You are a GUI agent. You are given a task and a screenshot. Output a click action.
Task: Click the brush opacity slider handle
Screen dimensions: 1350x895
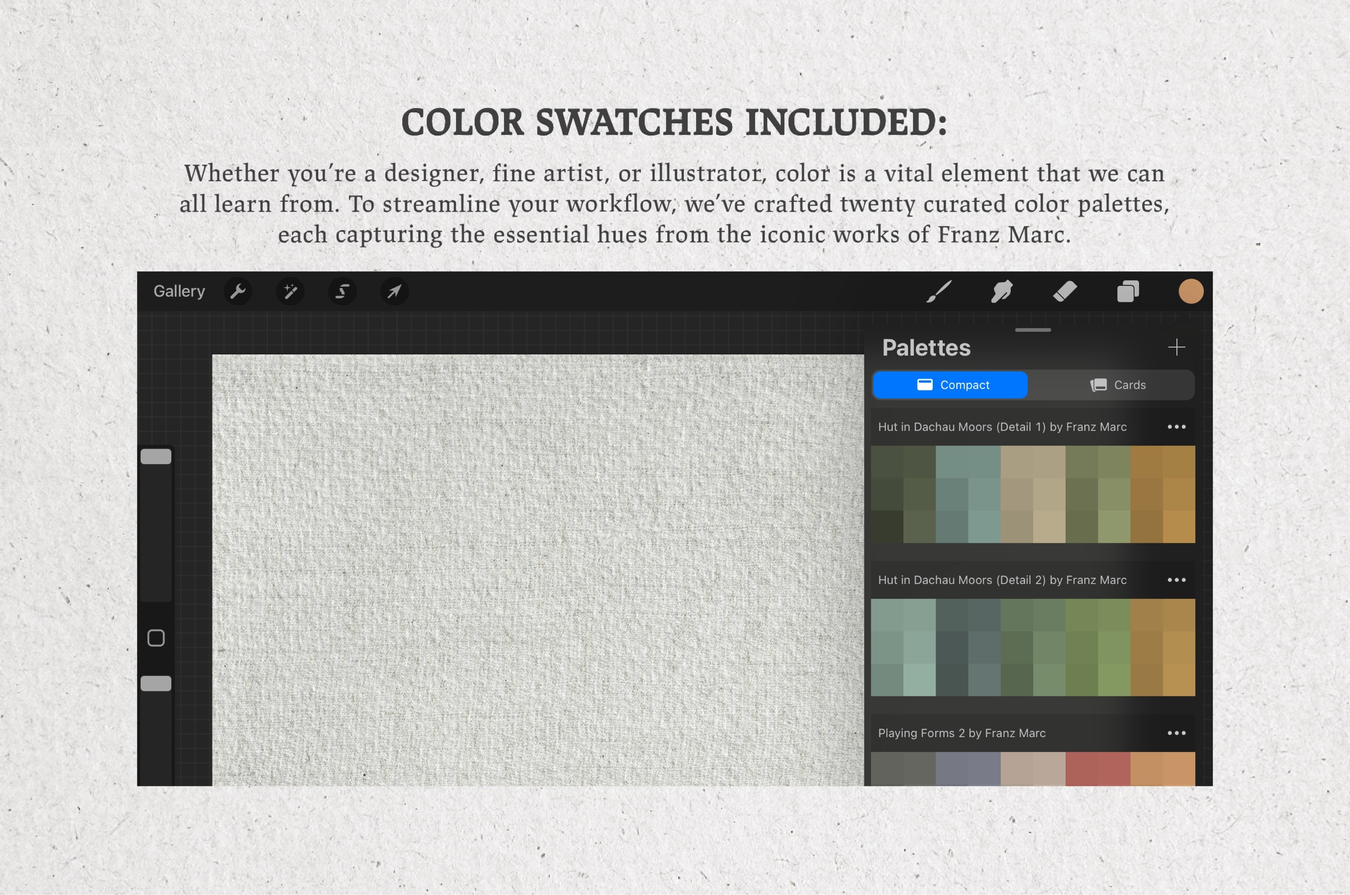(x=156, y=684)
